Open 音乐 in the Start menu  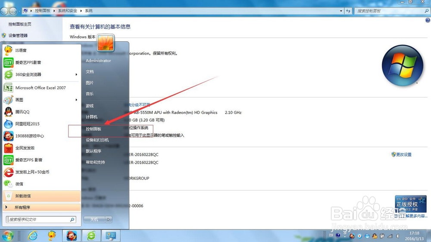90,94
